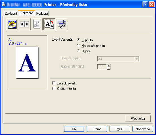Enable the Zrcadlový tisk checkbox
Viewport: 156px width, 135px height.
pos(54,83)
